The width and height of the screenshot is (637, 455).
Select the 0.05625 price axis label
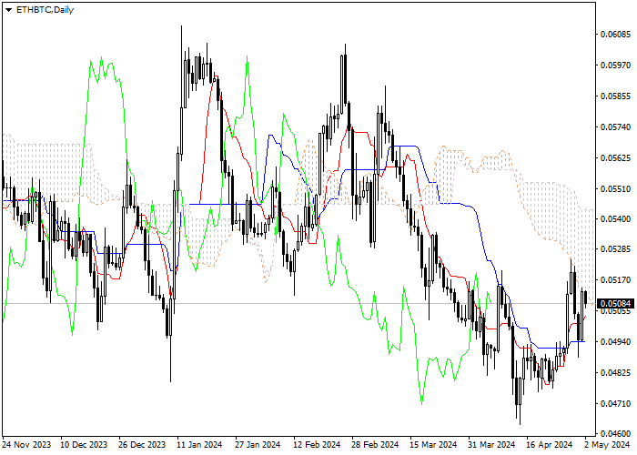(615, 157)
